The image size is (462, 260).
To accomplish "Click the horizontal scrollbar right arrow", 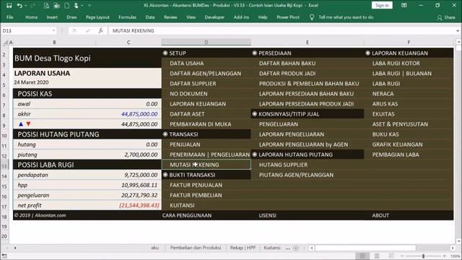I will pos(453,248).
